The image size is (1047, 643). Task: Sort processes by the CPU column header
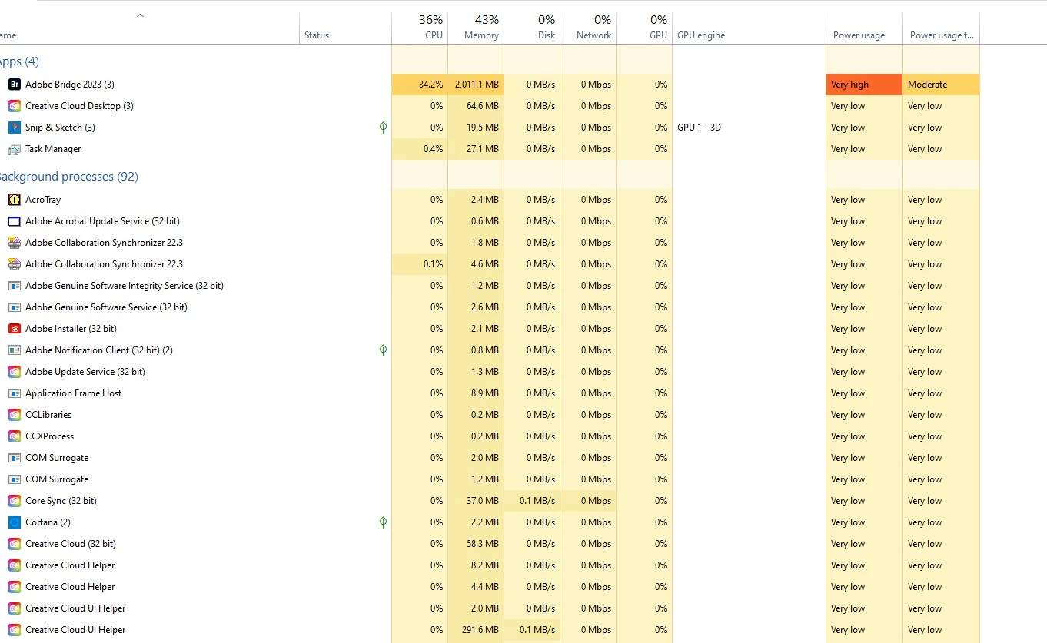coord(420,27)
